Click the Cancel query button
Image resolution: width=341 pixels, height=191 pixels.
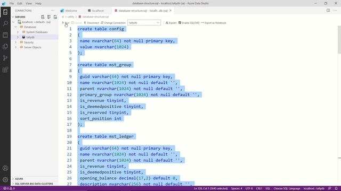pos(77,23)
